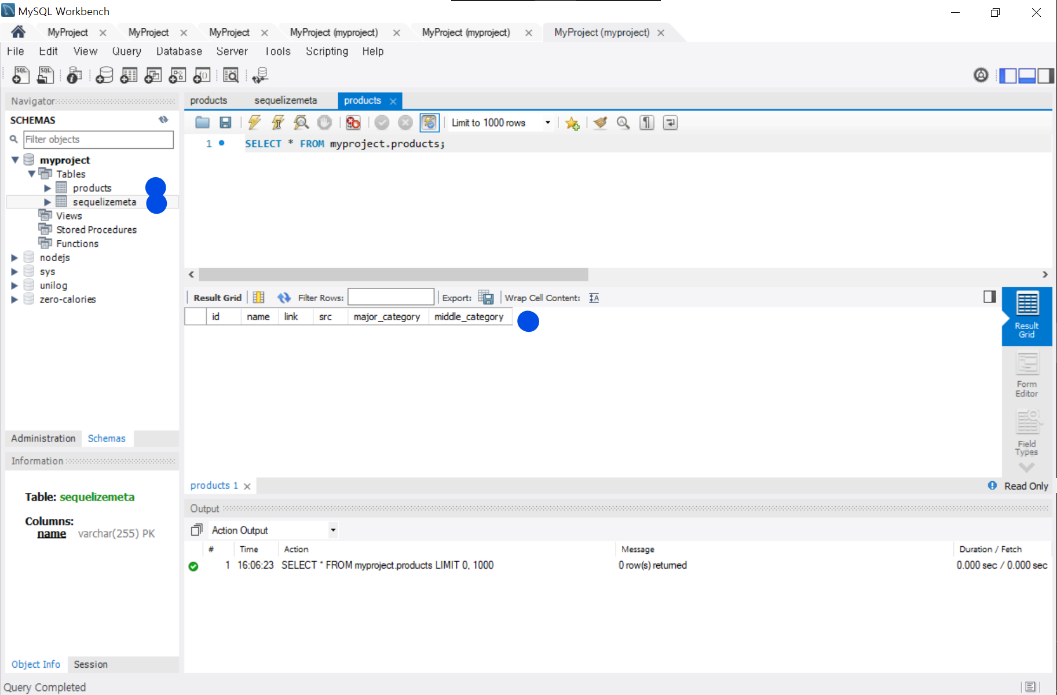Open the Query menu
The image size is (1057, 695).
(126, 51)
